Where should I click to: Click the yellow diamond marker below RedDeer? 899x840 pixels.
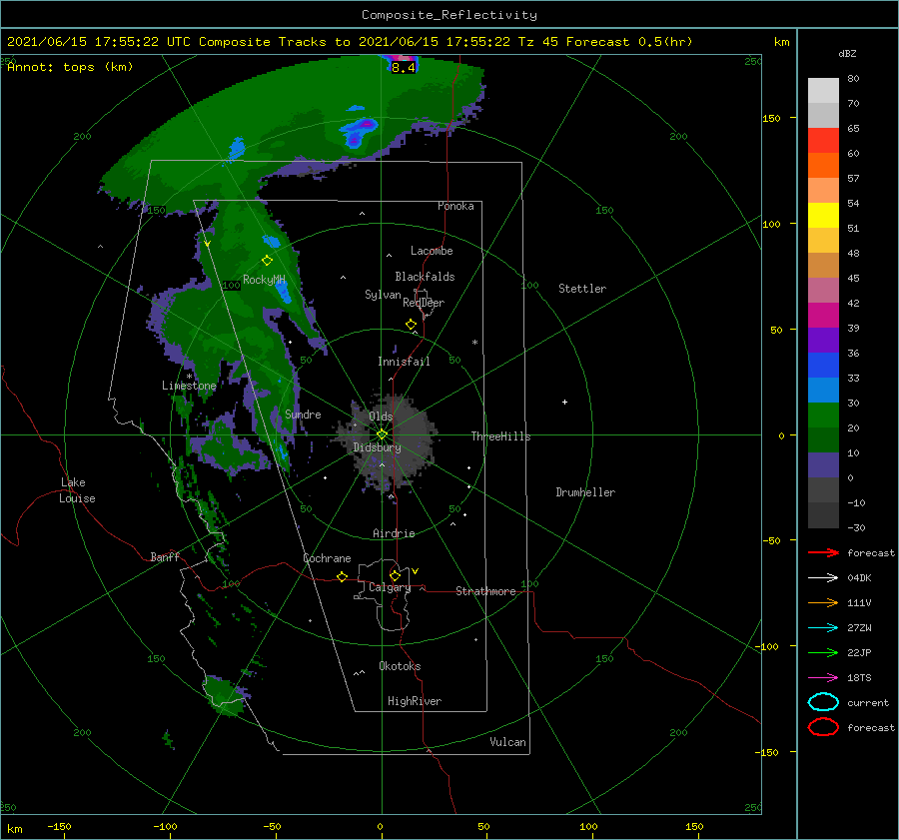click(411, 325)
